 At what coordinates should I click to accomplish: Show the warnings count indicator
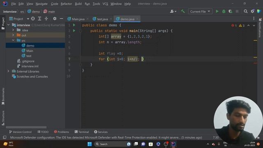[242, 25]
